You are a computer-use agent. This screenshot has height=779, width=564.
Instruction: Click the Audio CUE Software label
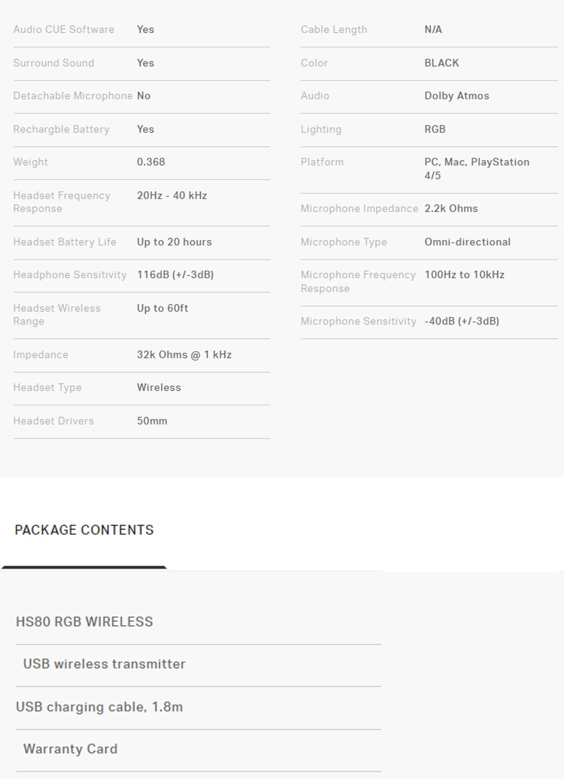point(64,30)
